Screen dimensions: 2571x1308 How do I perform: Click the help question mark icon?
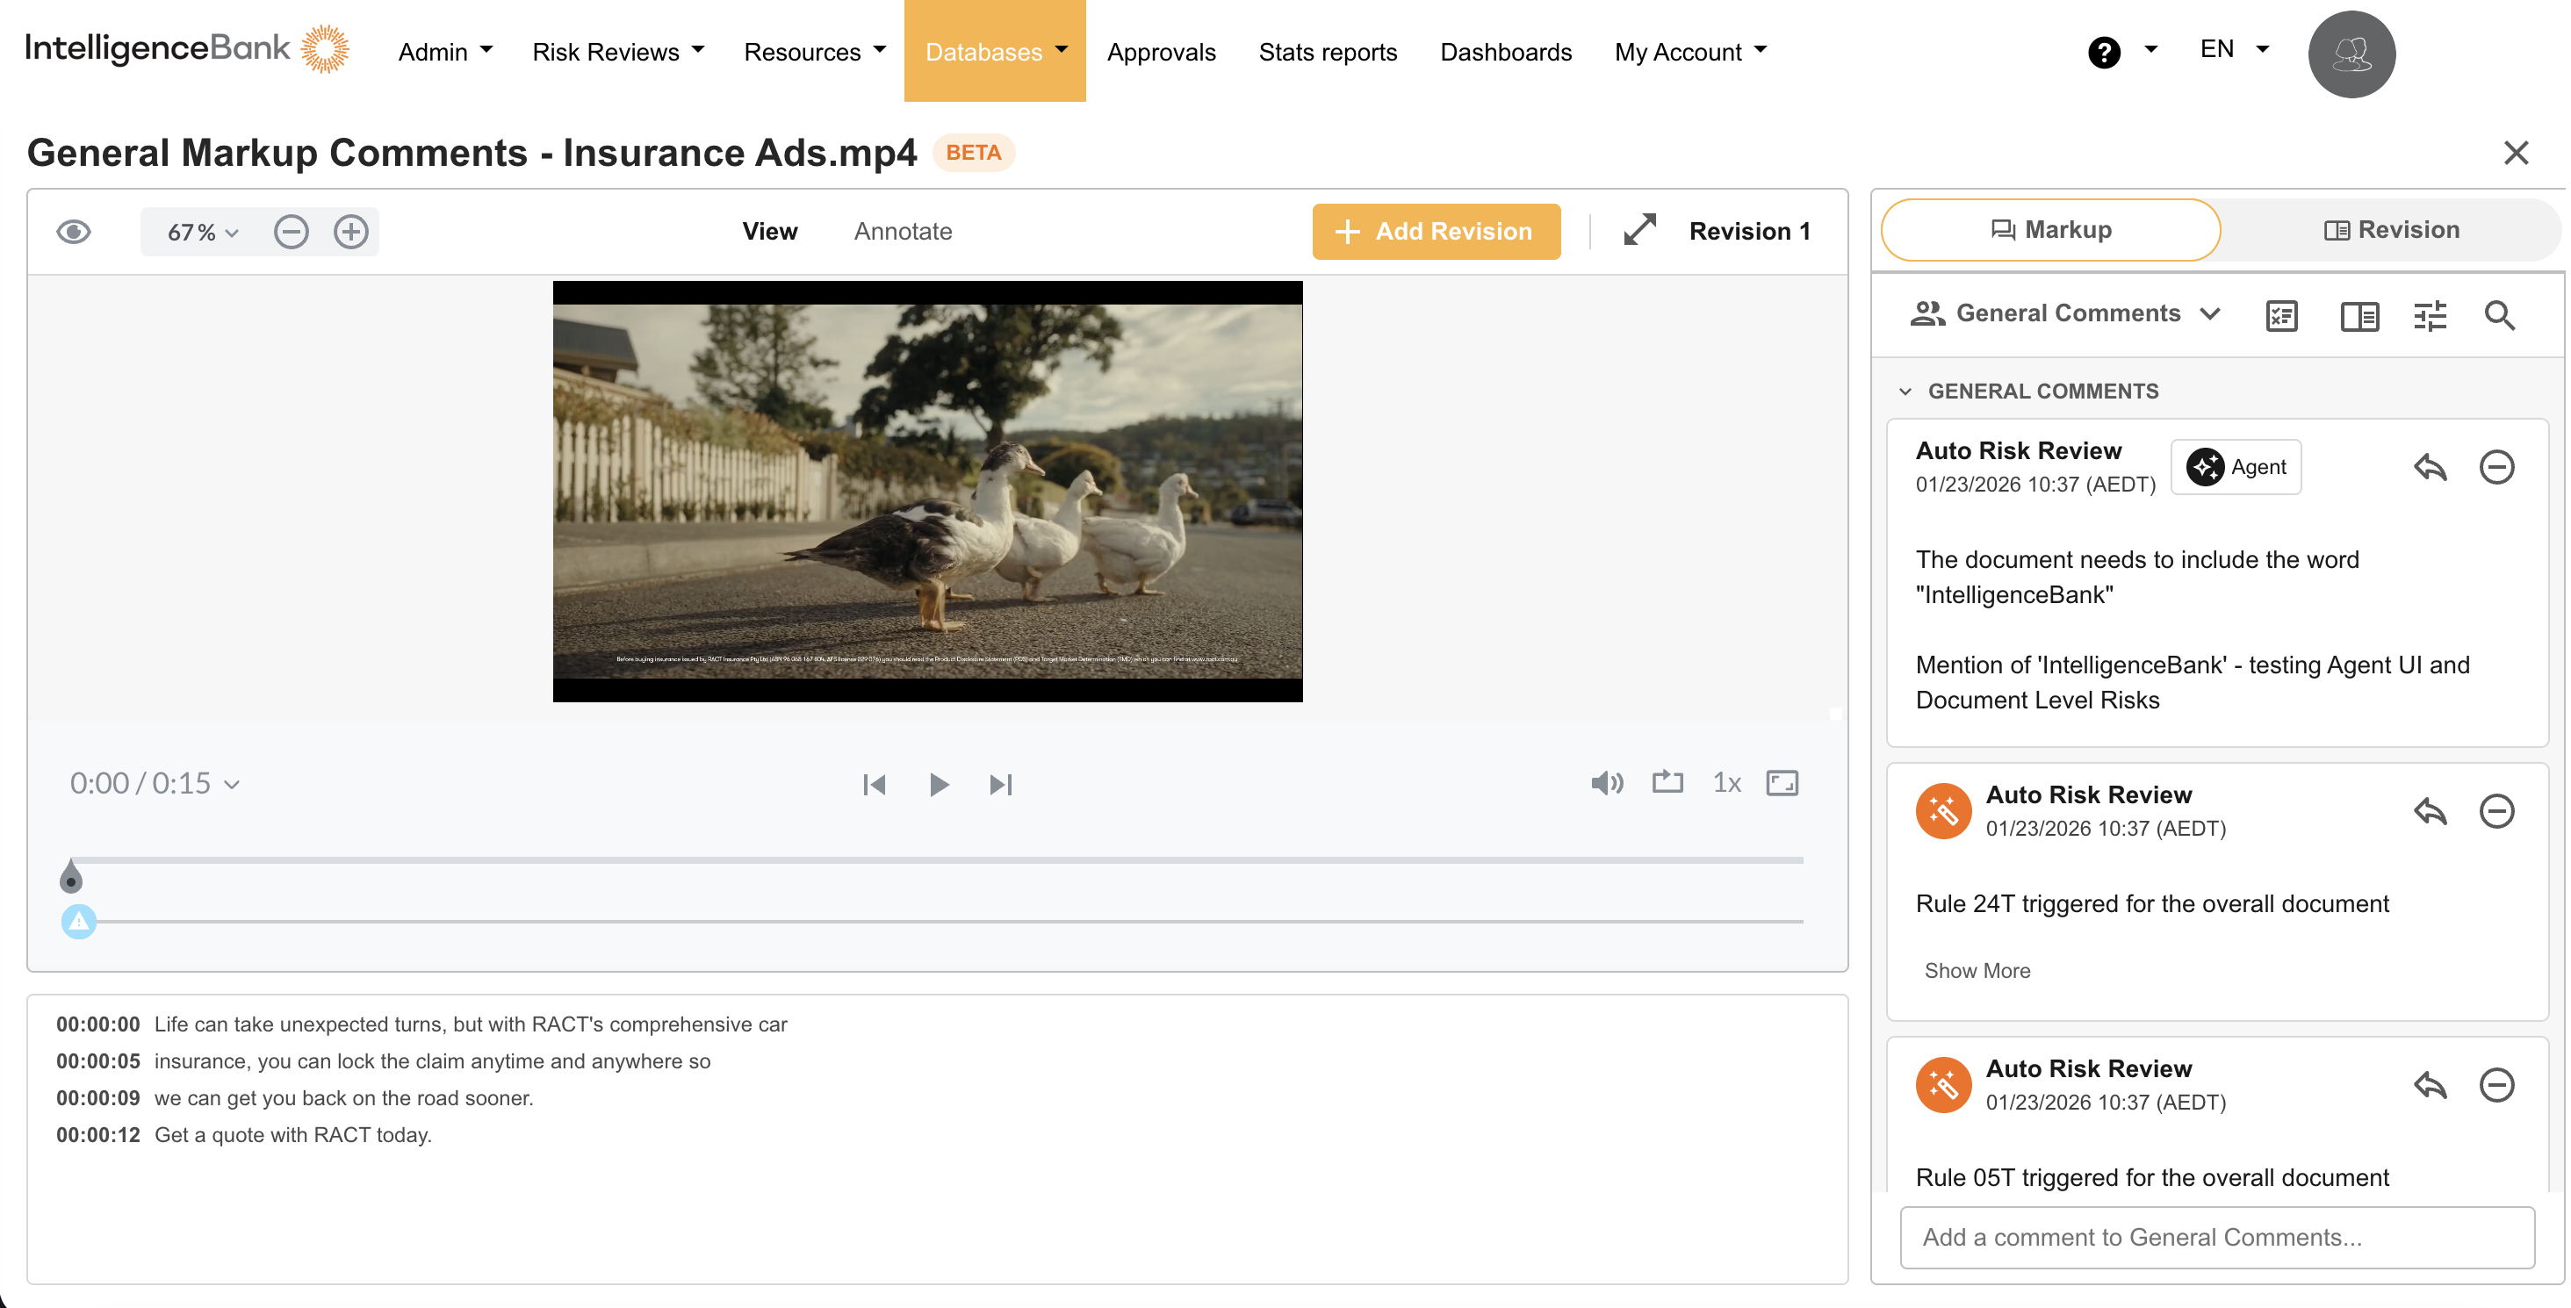[x=2104, y=52]
